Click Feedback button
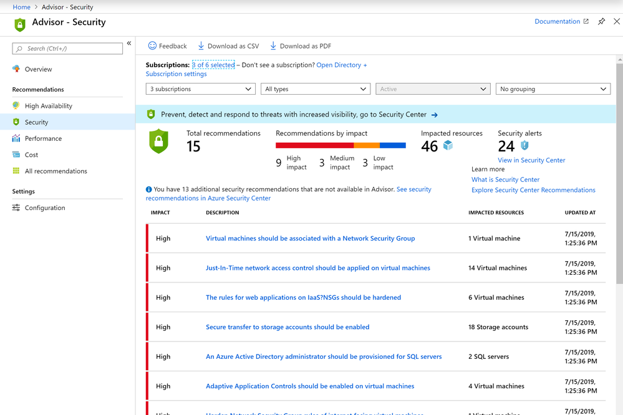The image size is (623, 415). 167,45
